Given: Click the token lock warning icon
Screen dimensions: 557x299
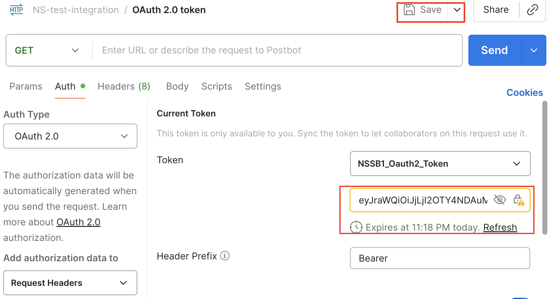Looking at the screenshot, I should pos(518,200).
